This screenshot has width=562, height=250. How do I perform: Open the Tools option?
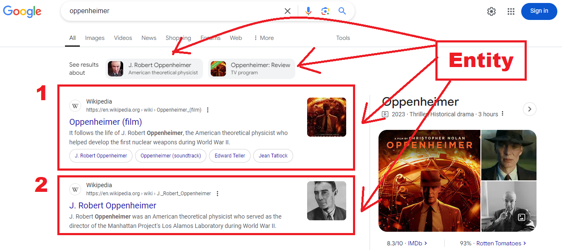click(343, 38)
